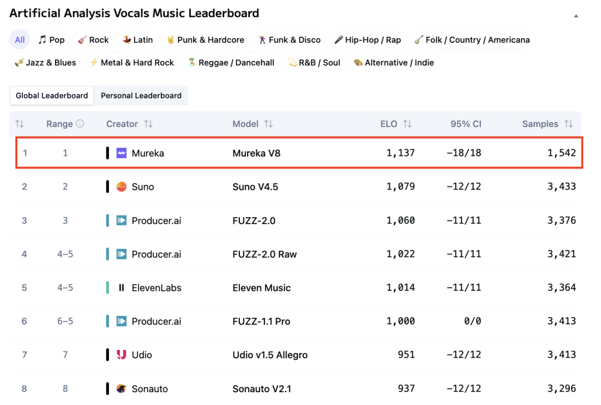The image size is (601, 405).
Task: Enable the Hip-Hop / Rap genre filter
Action: point(367,40)
